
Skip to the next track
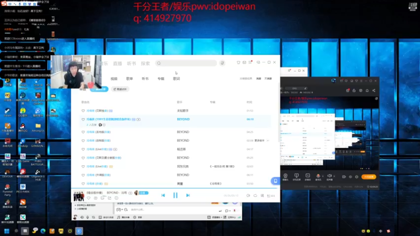188,195
